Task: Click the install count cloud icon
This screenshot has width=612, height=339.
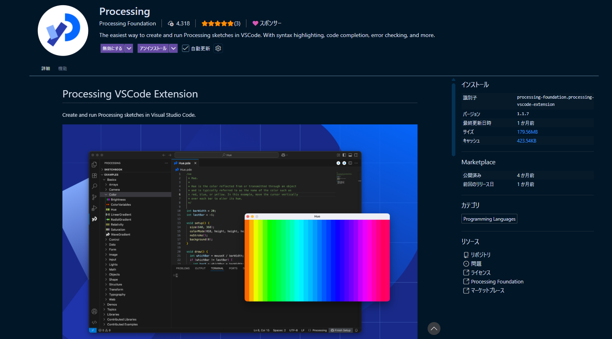Action: 171,23
